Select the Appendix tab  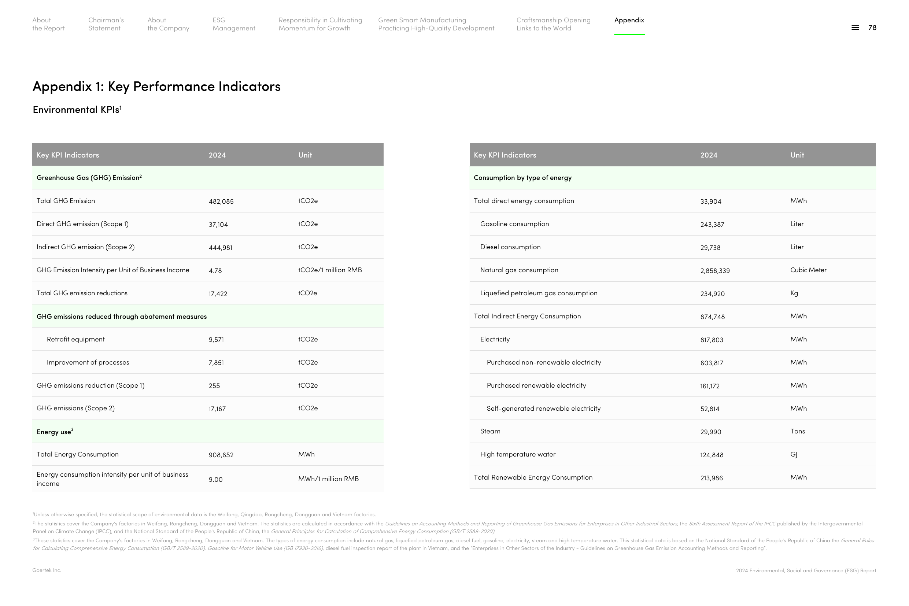[x=629, y=20]
